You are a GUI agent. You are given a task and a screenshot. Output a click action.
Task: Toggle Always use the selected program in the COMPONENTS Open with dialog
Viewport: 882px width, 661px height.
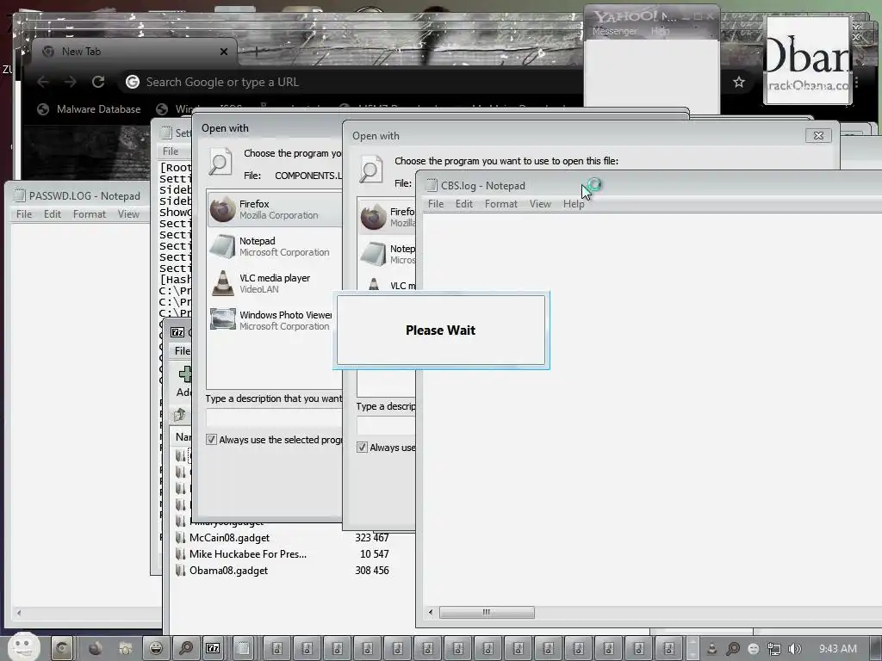[212, 440]
